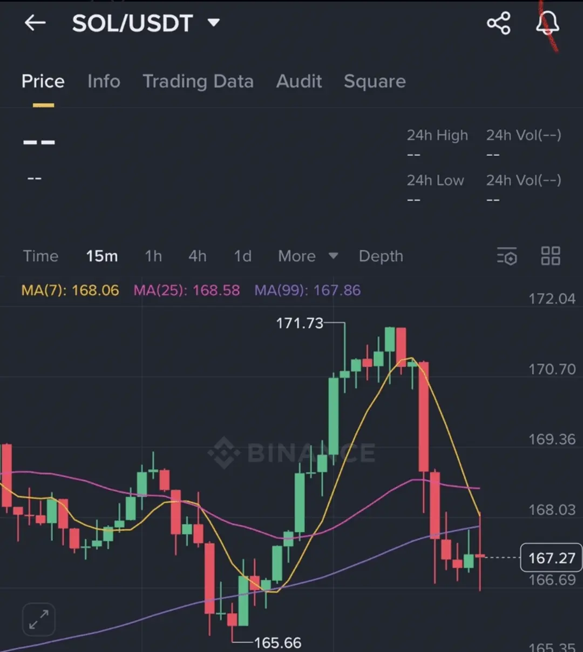583x652 pixels.
Task: Tap the four-square grid layout icon
Action: click(550, 256)
